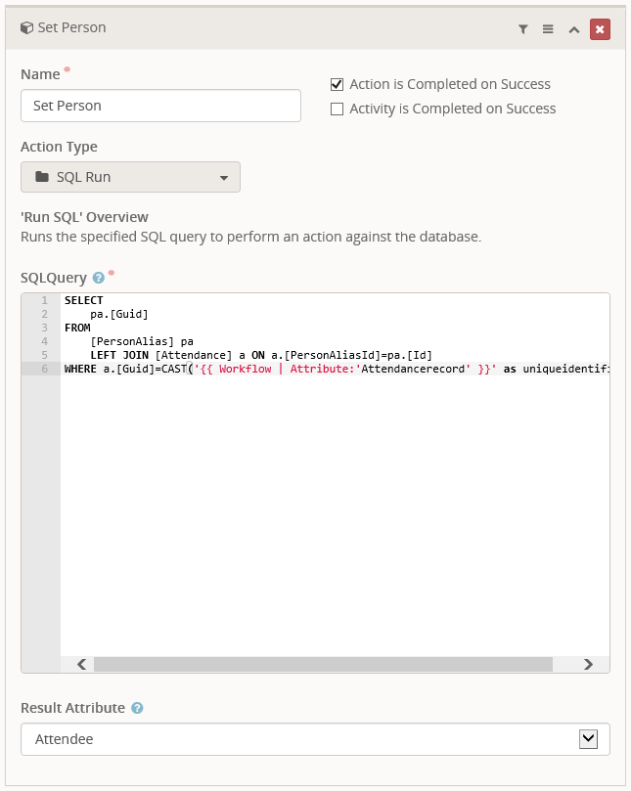The width and height of the screenshot is (631, 791).
Task: Toggle Action is Completed on Success
Action: point(337,84)
